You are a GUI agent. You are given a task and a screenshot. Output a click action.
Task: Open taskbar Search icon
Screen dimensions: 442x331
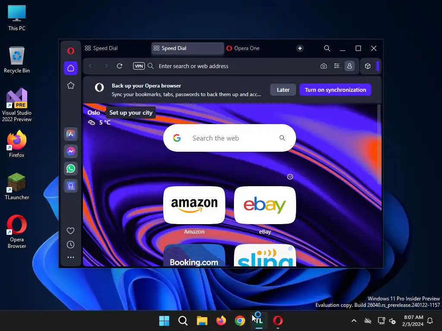tap(183, 321)
